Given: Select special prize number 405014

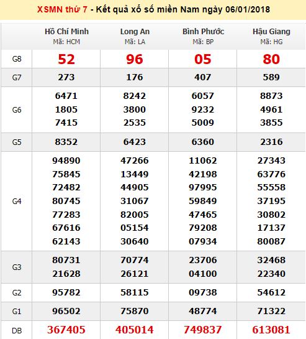Looking at the screenshot, I should click(135, 330).
